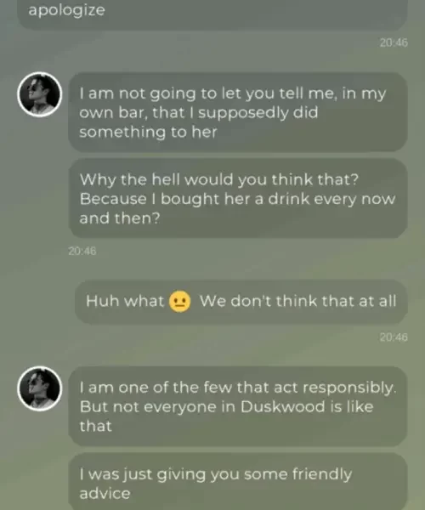The height and width of the screenshot is (510, 425).
Task: Tap 'I am not going to let you' message
Action: pos(238,112)
